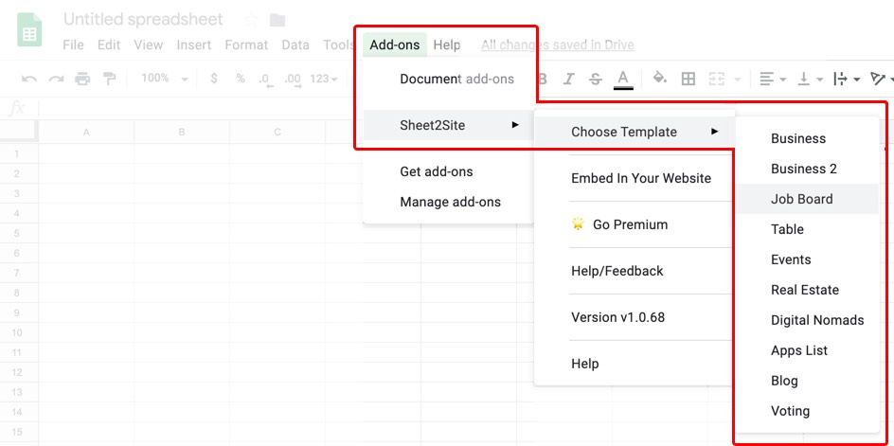Pick the Events template

point(791,259)
